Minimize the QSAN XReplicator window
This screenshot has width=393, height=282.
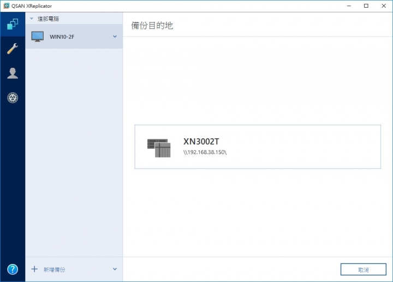[x=349, y=5]
